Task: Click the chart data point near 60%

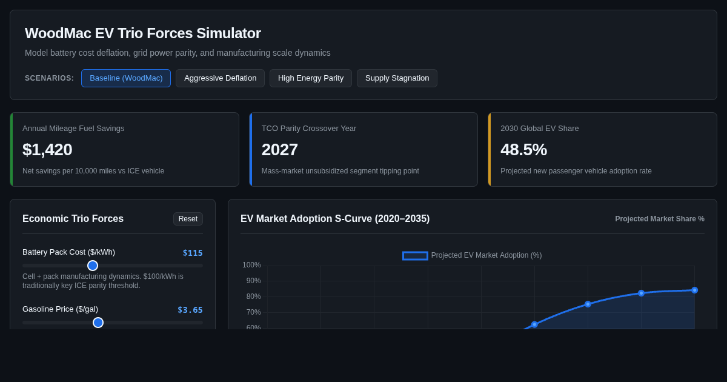Action: 534,324
